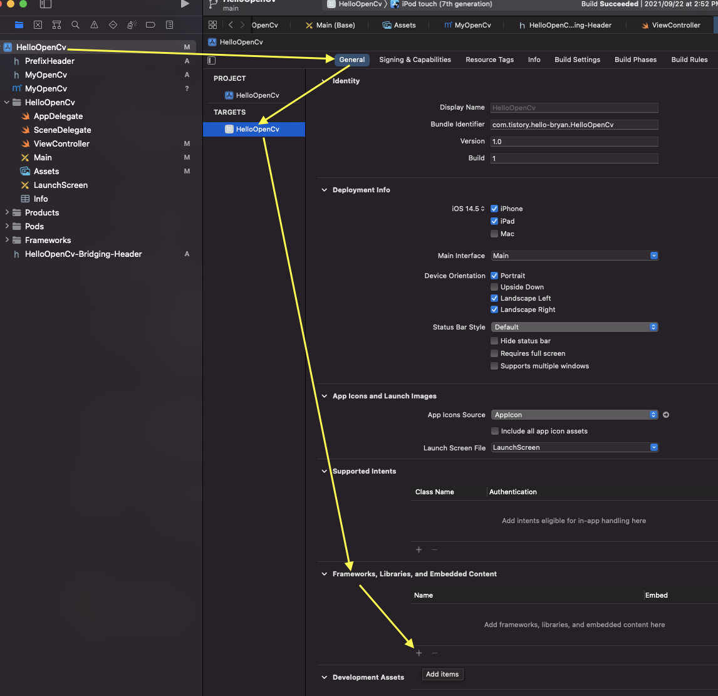Remove a supported intent with minus button
Screen dimensions: 718x696
point(435,549)
